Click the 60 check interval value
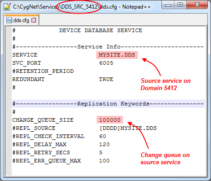211x181 pixels. (x=103, y=136)
